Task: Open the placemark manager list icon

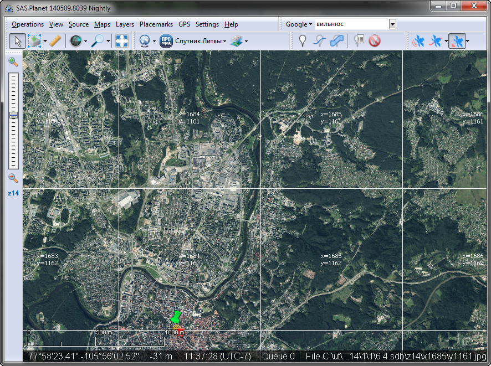Action: click(359, 41)
